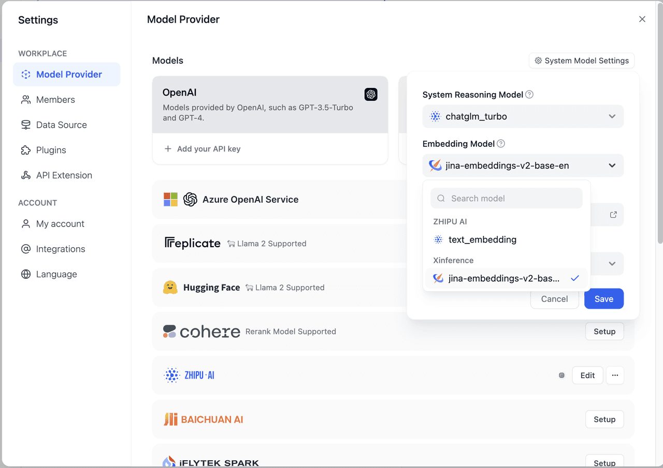Select text_embedding model from ZHIPU AI
This screenshot has width=663, height=468.
482,239
